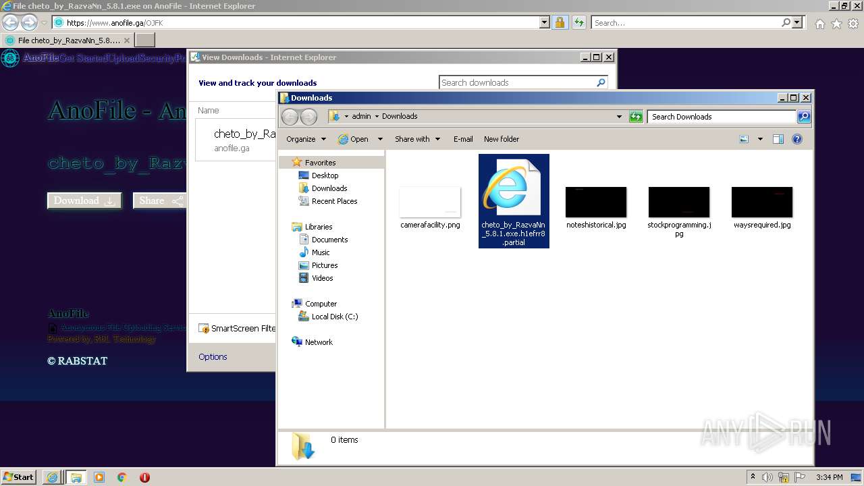This screenshot has width=864, height=486.
Task: Open the security report lock icon
Action: click(x=560, y=22)
